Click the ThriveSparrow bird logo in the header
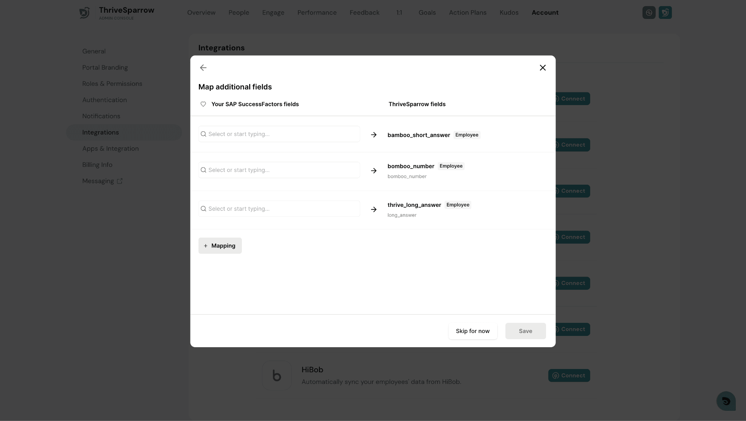Viewport: 746px width, 421px height. pos(85,13)
